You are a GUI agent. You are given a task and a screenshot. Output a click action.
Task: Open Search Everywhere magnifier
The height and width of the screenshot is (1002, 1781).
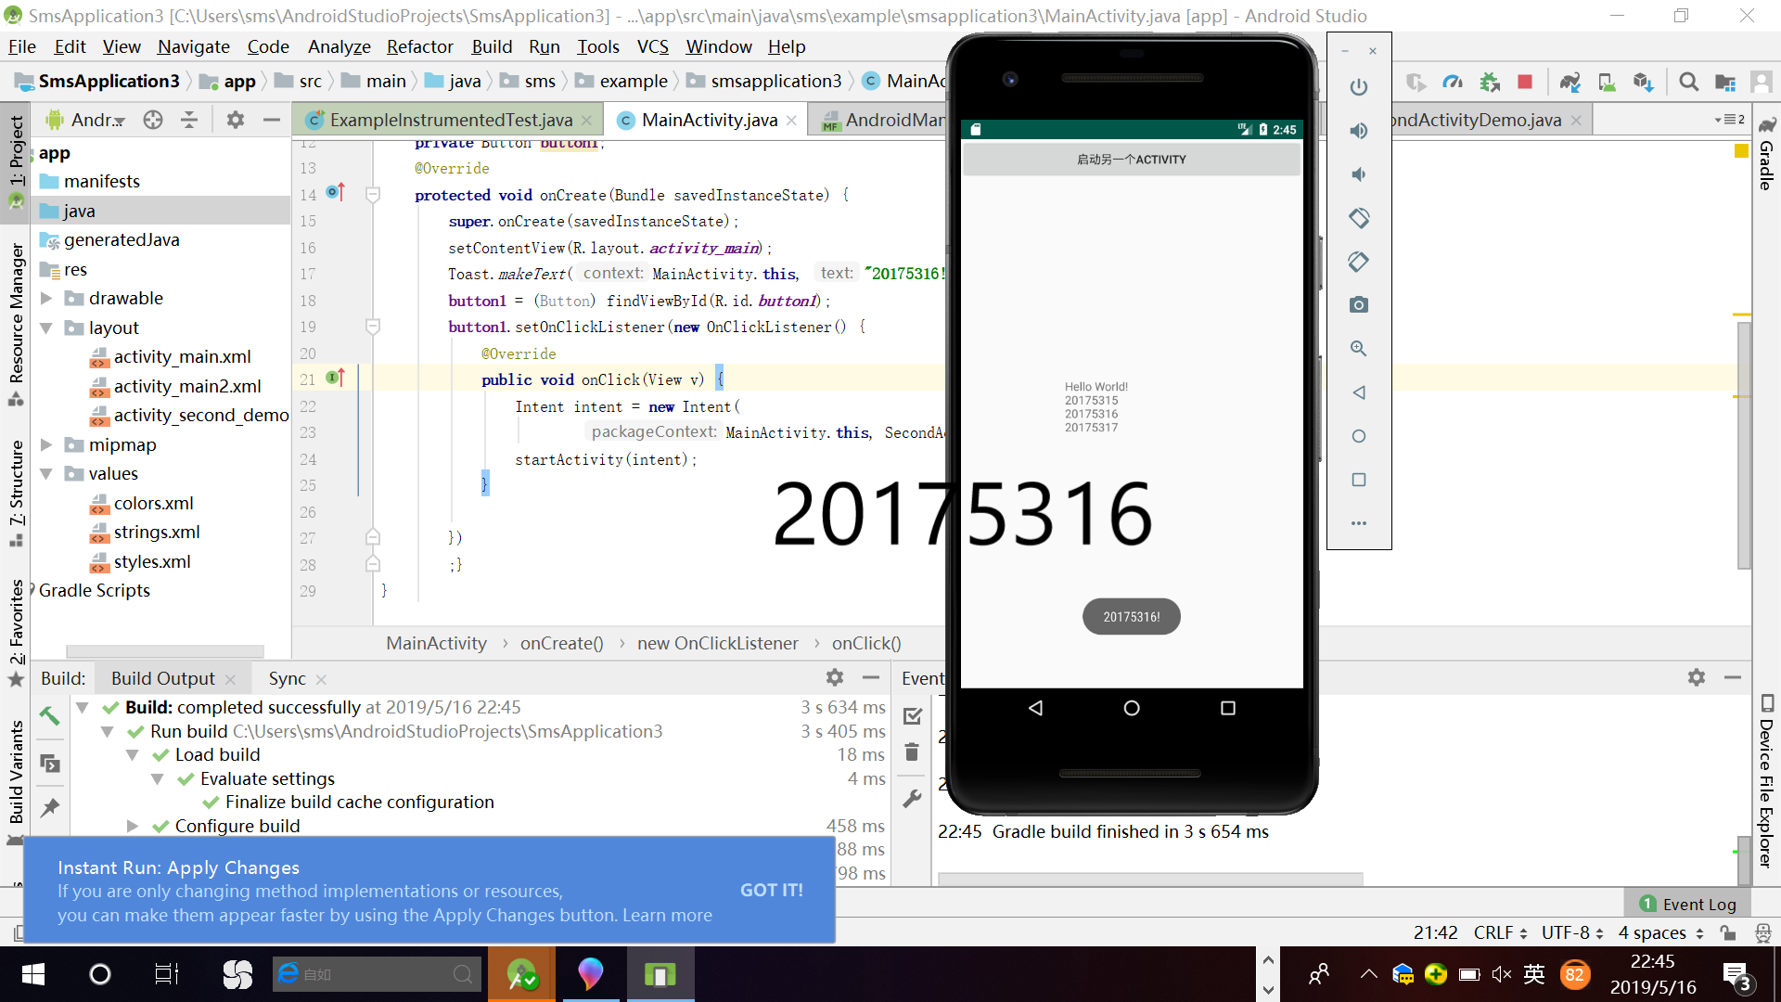(x=1688, y=82)
